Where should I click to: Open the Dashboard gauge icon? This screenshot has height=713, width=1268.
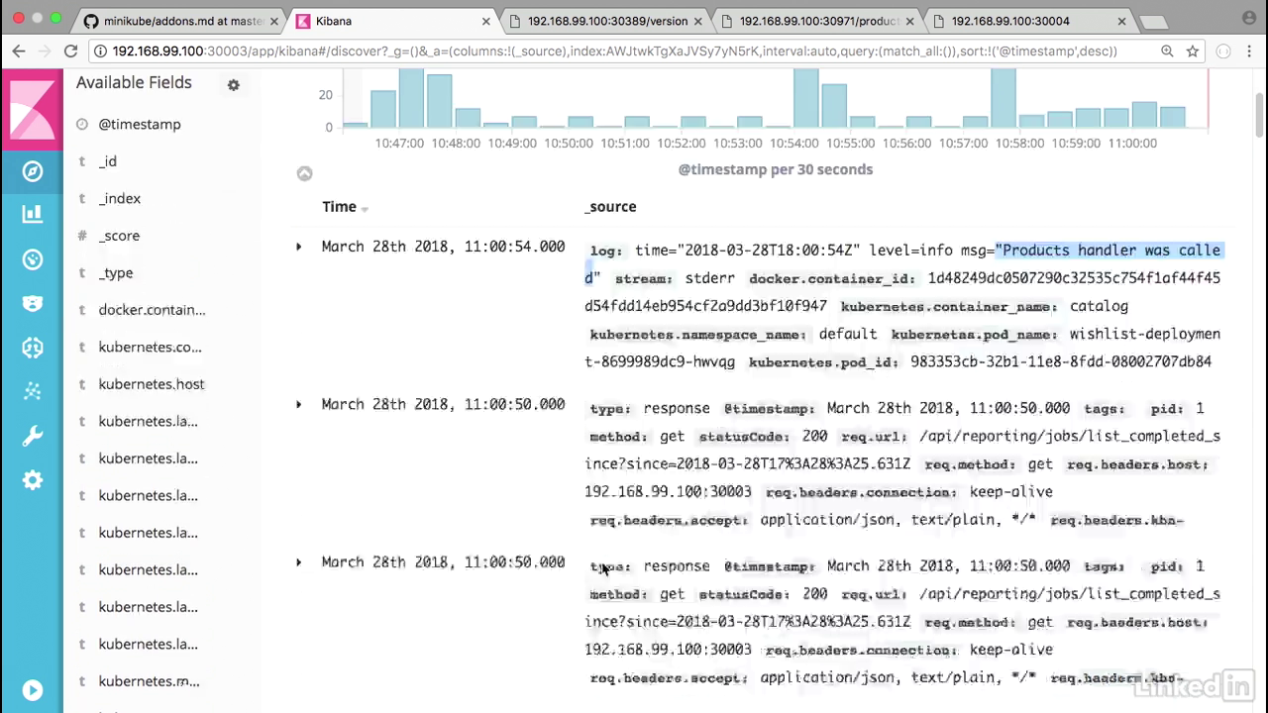point(33,259)
